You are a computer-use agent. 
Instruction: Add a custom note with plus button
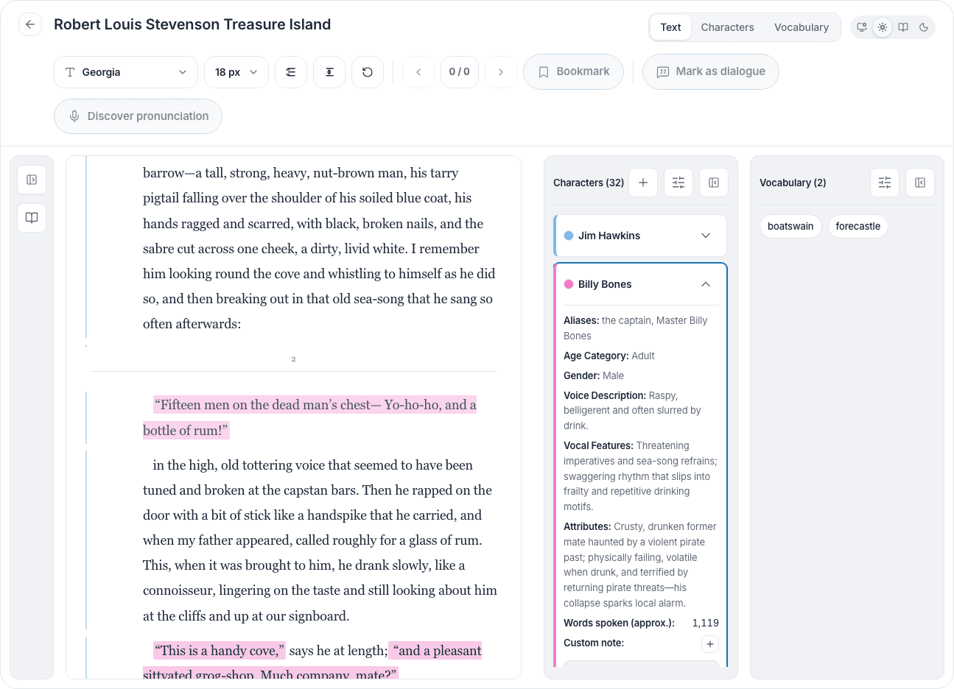[709, 644]
